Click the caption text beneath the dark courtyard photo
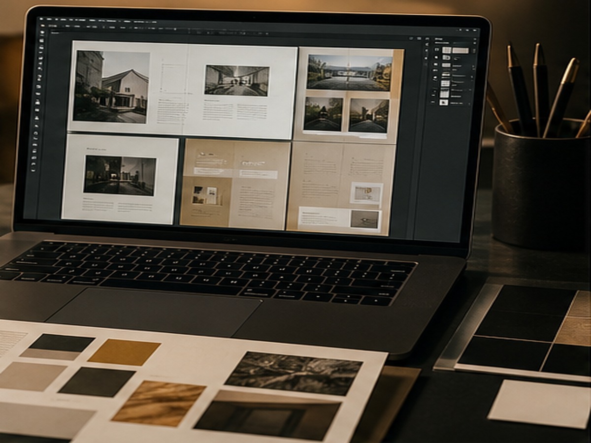The image size is (591, 443). (x=117, y=205)
